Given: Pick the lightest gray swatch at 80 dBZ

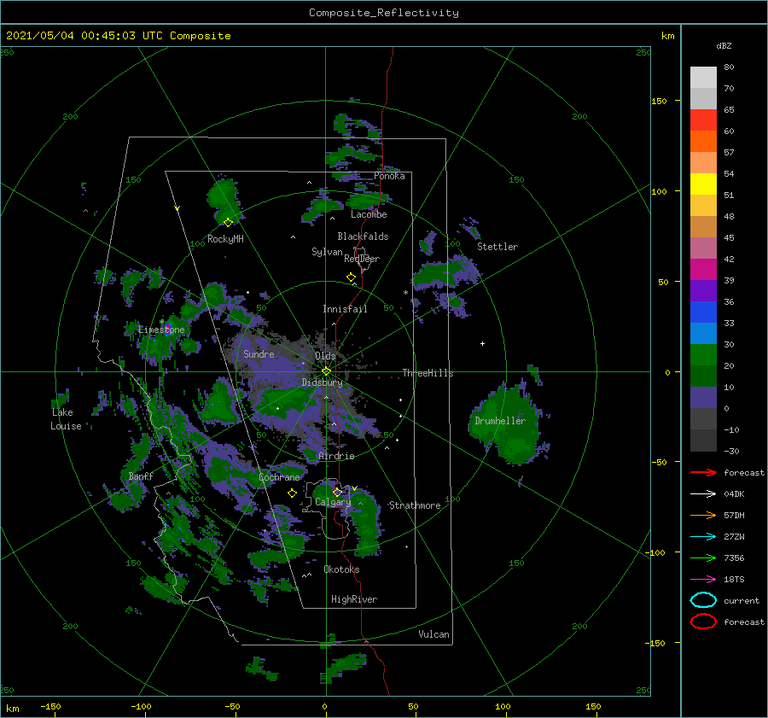Looking at the screenshot, I should 703,78.
